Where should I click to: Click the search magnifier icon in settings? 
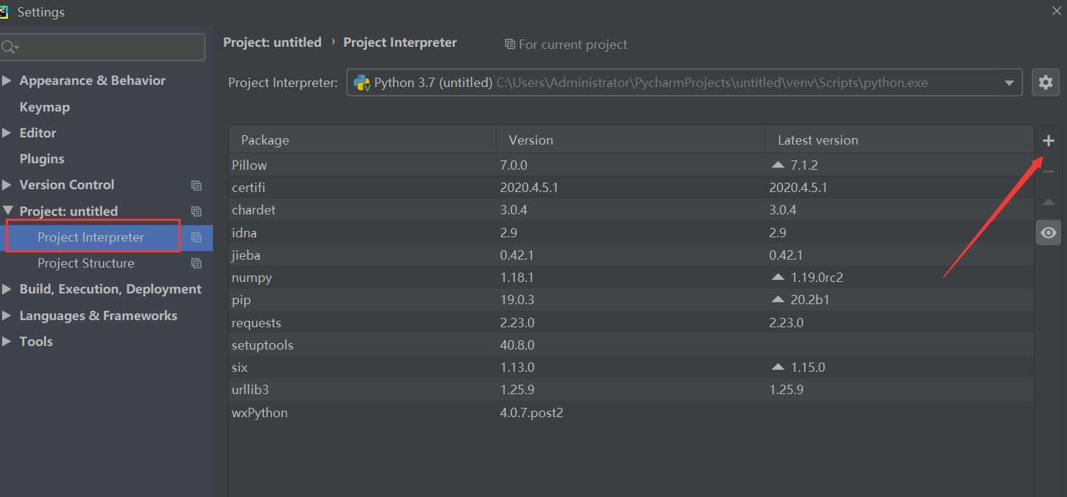9,47
